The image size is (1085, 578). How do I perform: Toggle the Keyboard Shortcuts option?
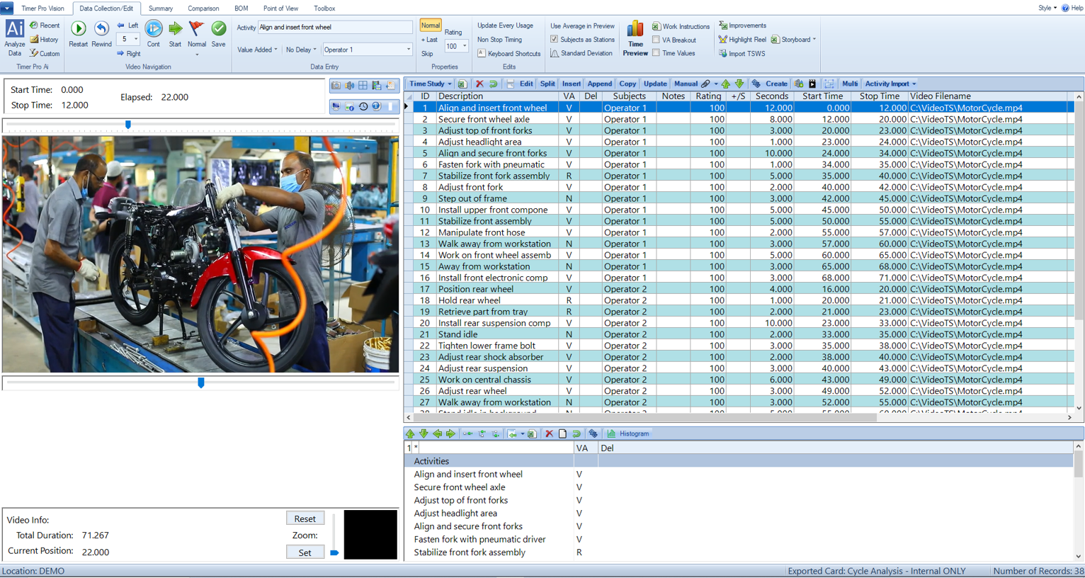coord(509,53)
